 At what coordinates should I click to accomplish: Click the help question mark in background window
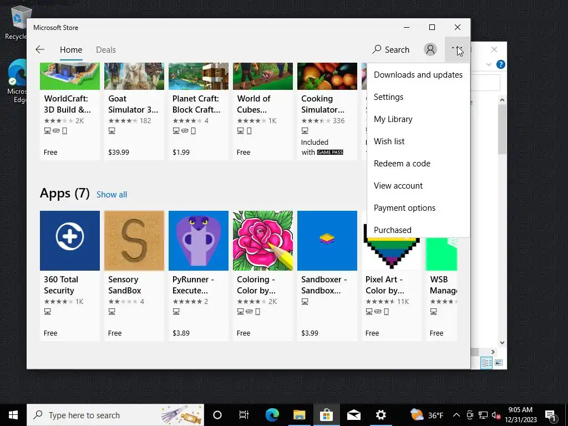click(x=501, y=64)
